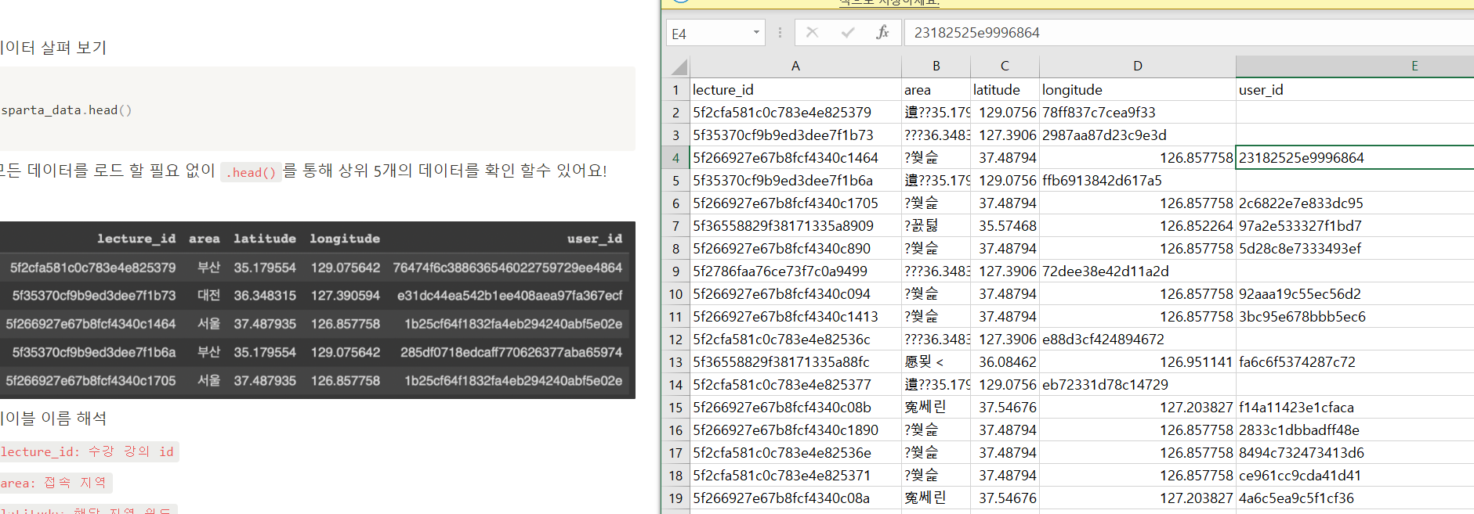Select cell 3bc95e678bbb5ec6
Image resolution: width=1474 pixels, height=514 pixels.
tap(1355, 317)
